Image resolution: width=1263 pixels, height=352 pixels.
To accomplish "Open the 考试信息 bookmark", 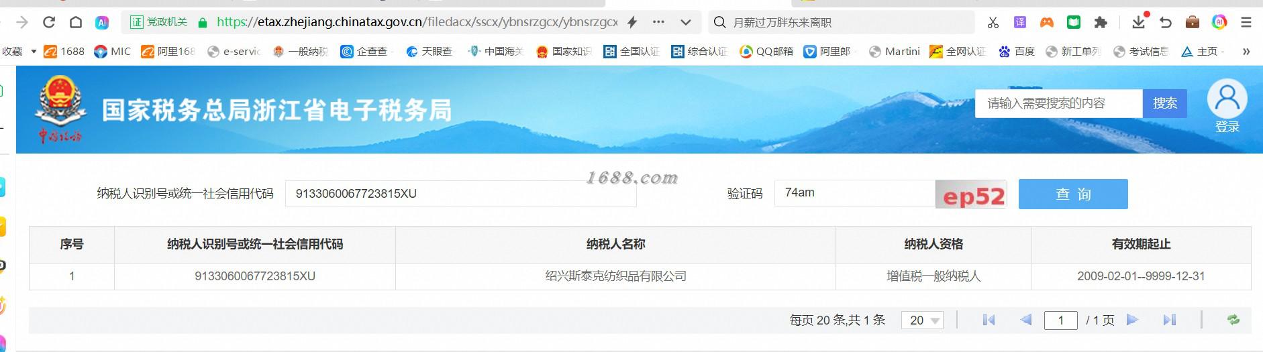I will [1140, 52].
